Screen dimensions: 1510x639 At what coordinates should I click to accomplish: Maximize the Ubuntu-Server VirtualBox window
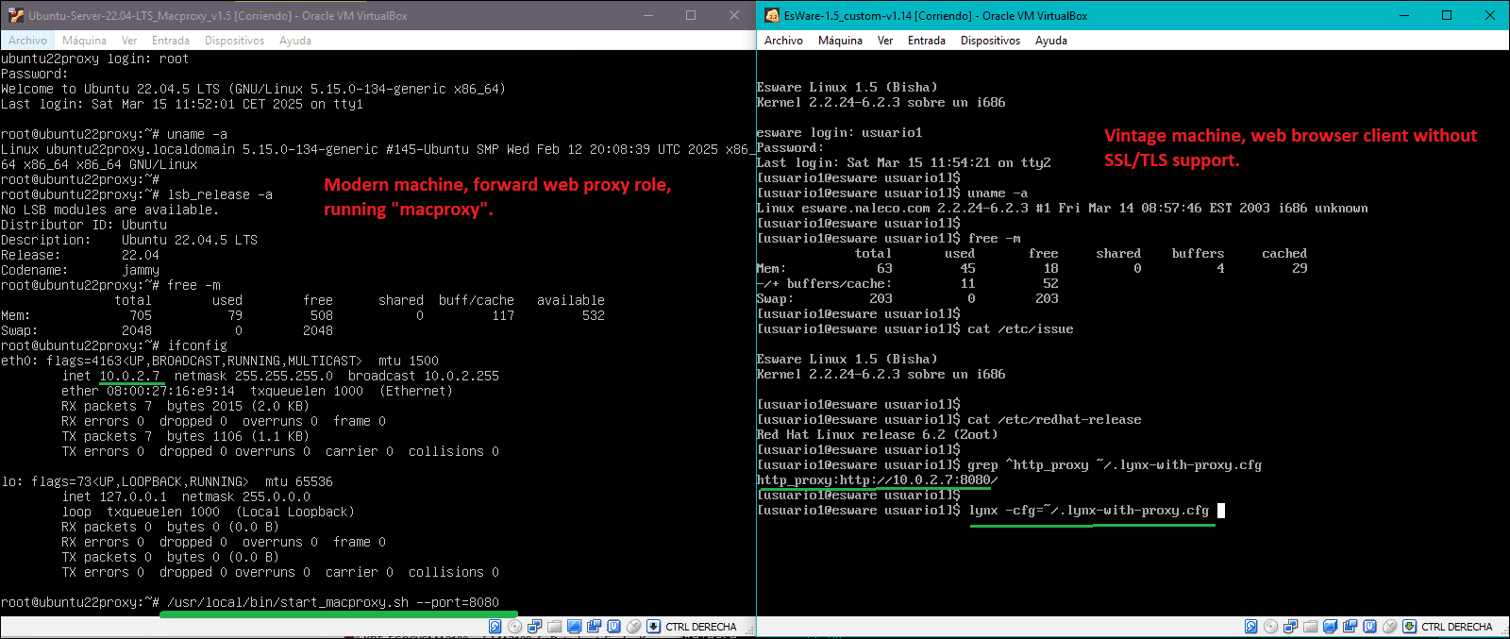[x=691, y=15]
